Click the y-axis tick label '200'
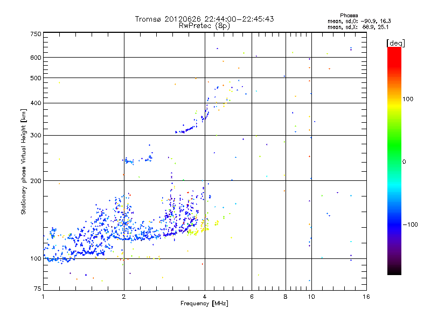The width and height of the screenshot is (431, 323). 36,181
